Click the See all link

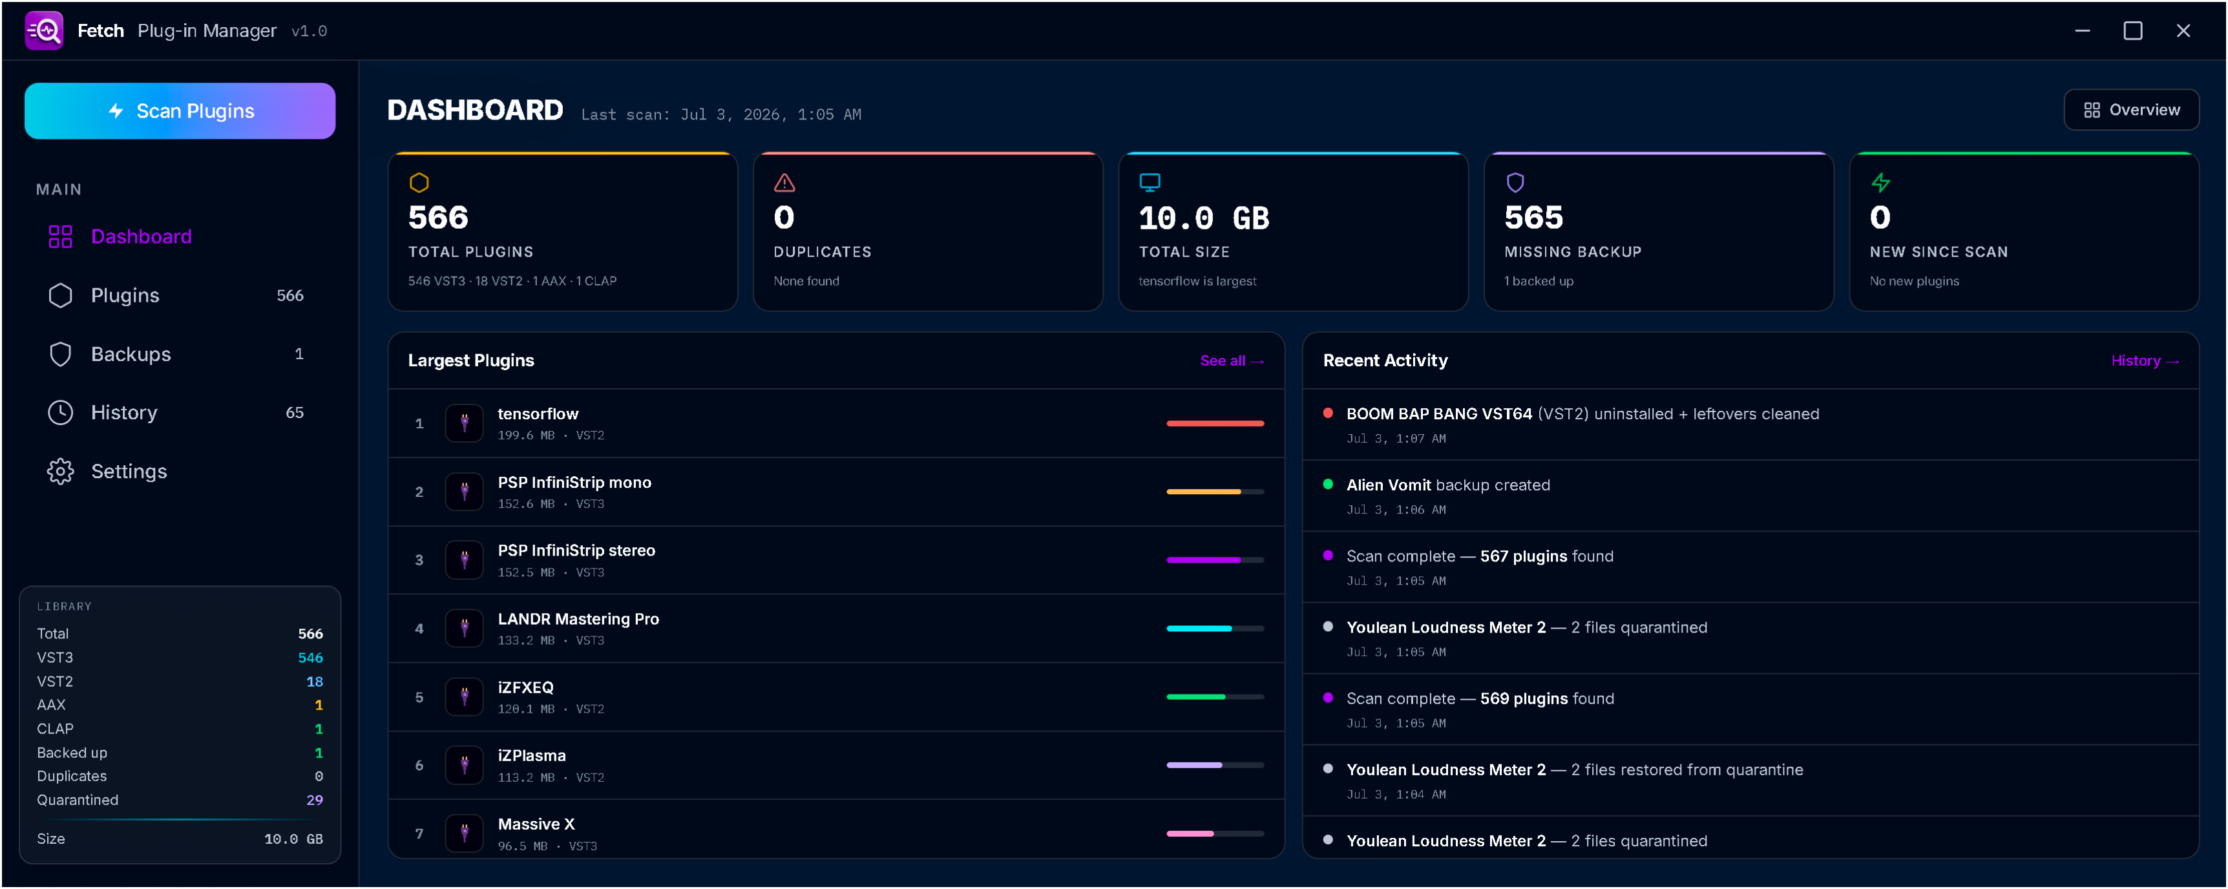point(1232,361)
